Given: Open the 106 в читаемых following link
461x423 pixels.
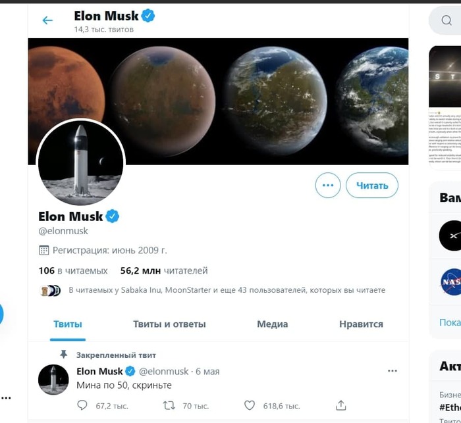Looking at the screenshot, I should pyautogui.click(x=73, y=270).
